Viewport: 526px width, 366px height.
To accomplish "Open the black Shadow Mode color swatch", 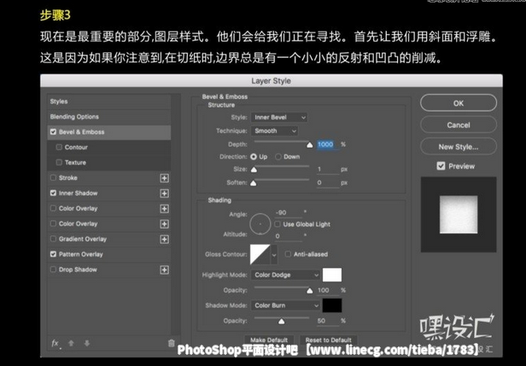I will click(x=332, y=305).
